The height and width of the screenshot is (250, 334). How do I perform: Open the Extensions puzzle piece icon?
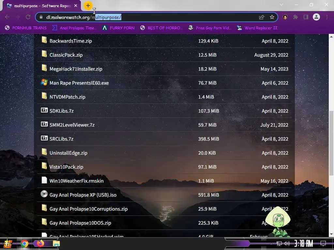pyautogui.click(x=296, y=17)
